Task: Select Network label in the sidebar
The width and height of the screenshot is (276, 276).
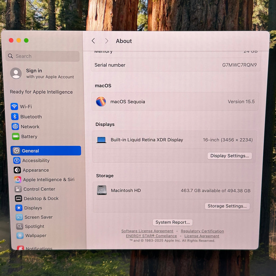Action: (30, 127)
